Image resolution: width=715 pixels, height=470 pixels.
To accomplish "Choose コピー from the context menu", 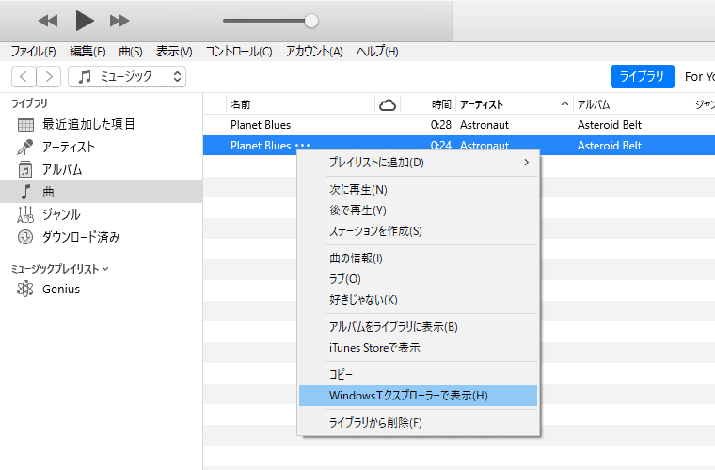I will pyautogui.click(x=418, y=375).
